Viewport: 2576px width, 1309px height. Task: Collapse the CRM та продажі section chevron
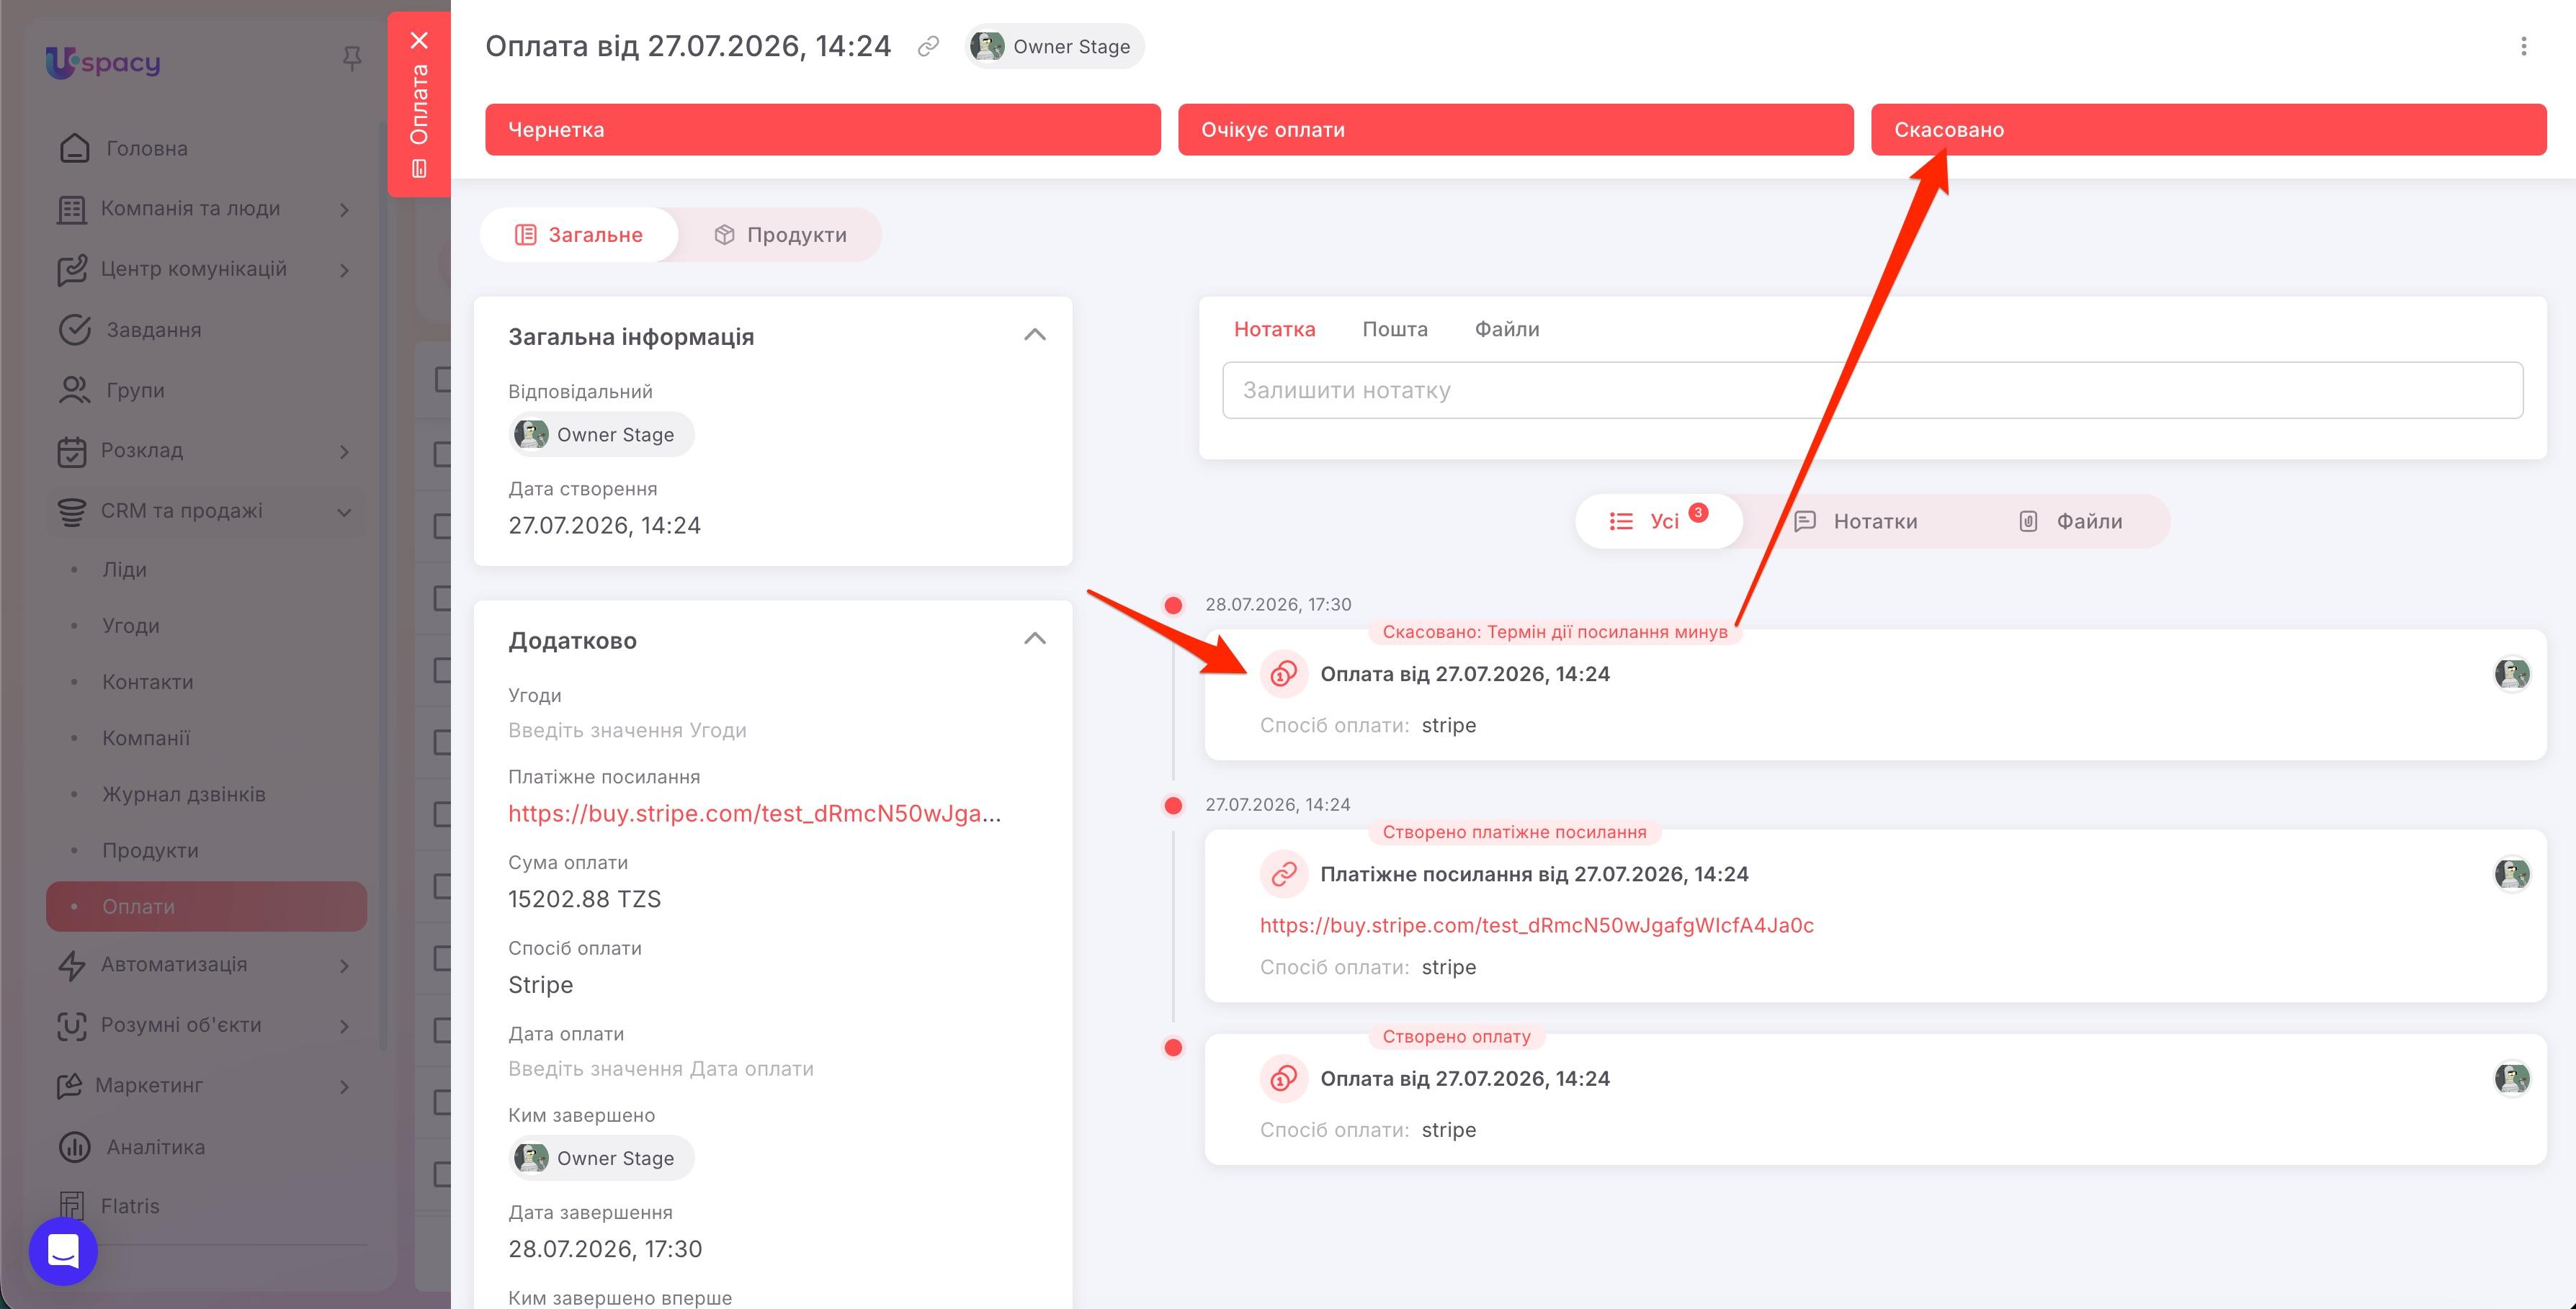344,513
